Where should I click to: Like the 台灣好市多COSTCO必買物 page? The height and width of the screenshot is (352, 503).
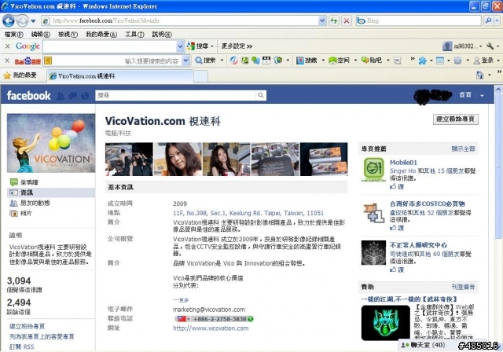(x=397, y=228)
